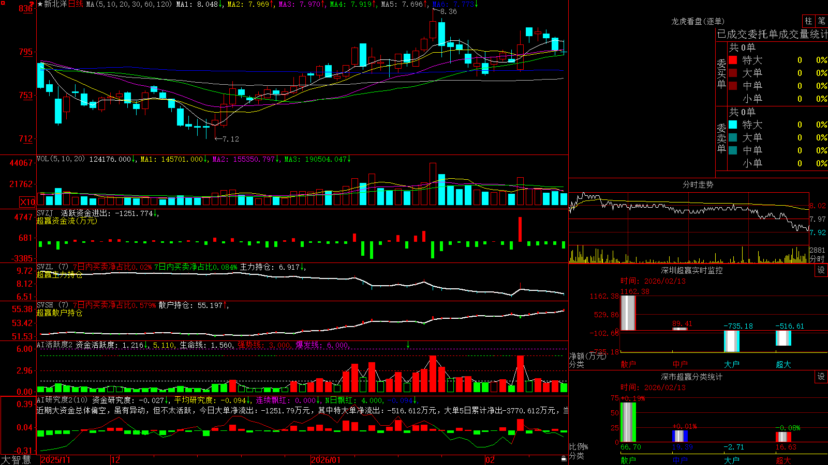The height and width of the screenshot is (465, 828).
Task: Click the 2026/01 date marker on timeline
Action: (x=326, y=460)
